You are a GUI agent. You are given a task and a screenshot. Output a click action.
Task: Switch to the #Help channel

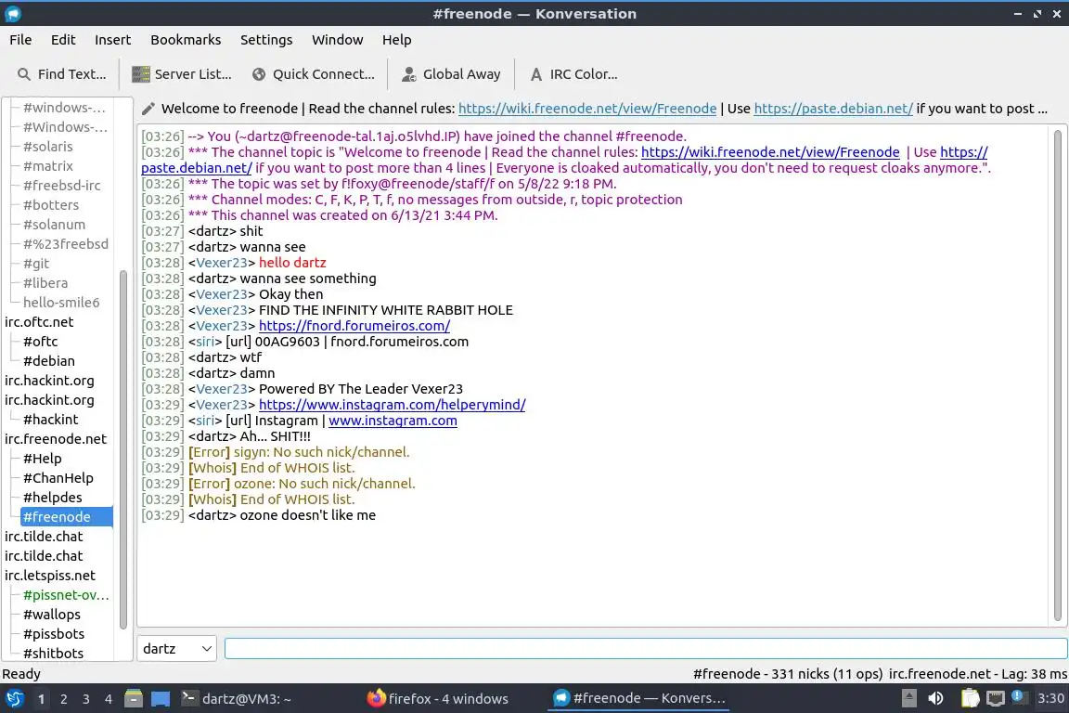click(x=43, y=459)
